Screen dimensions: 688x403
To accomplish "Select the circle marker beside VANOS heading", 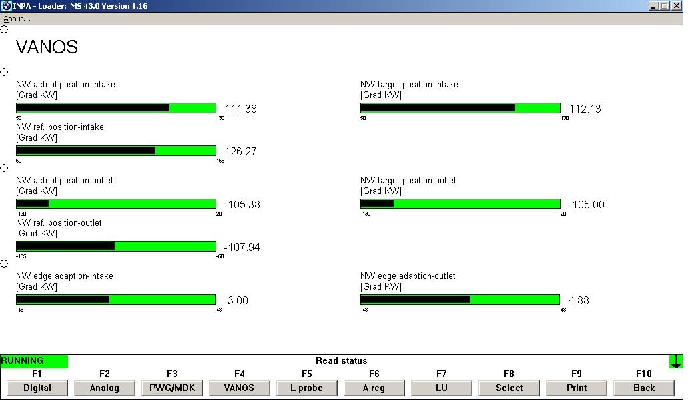I will [x=4, y=29].
